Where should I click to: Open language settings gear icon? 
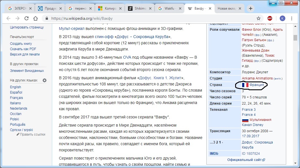click(x=45, y=80)
